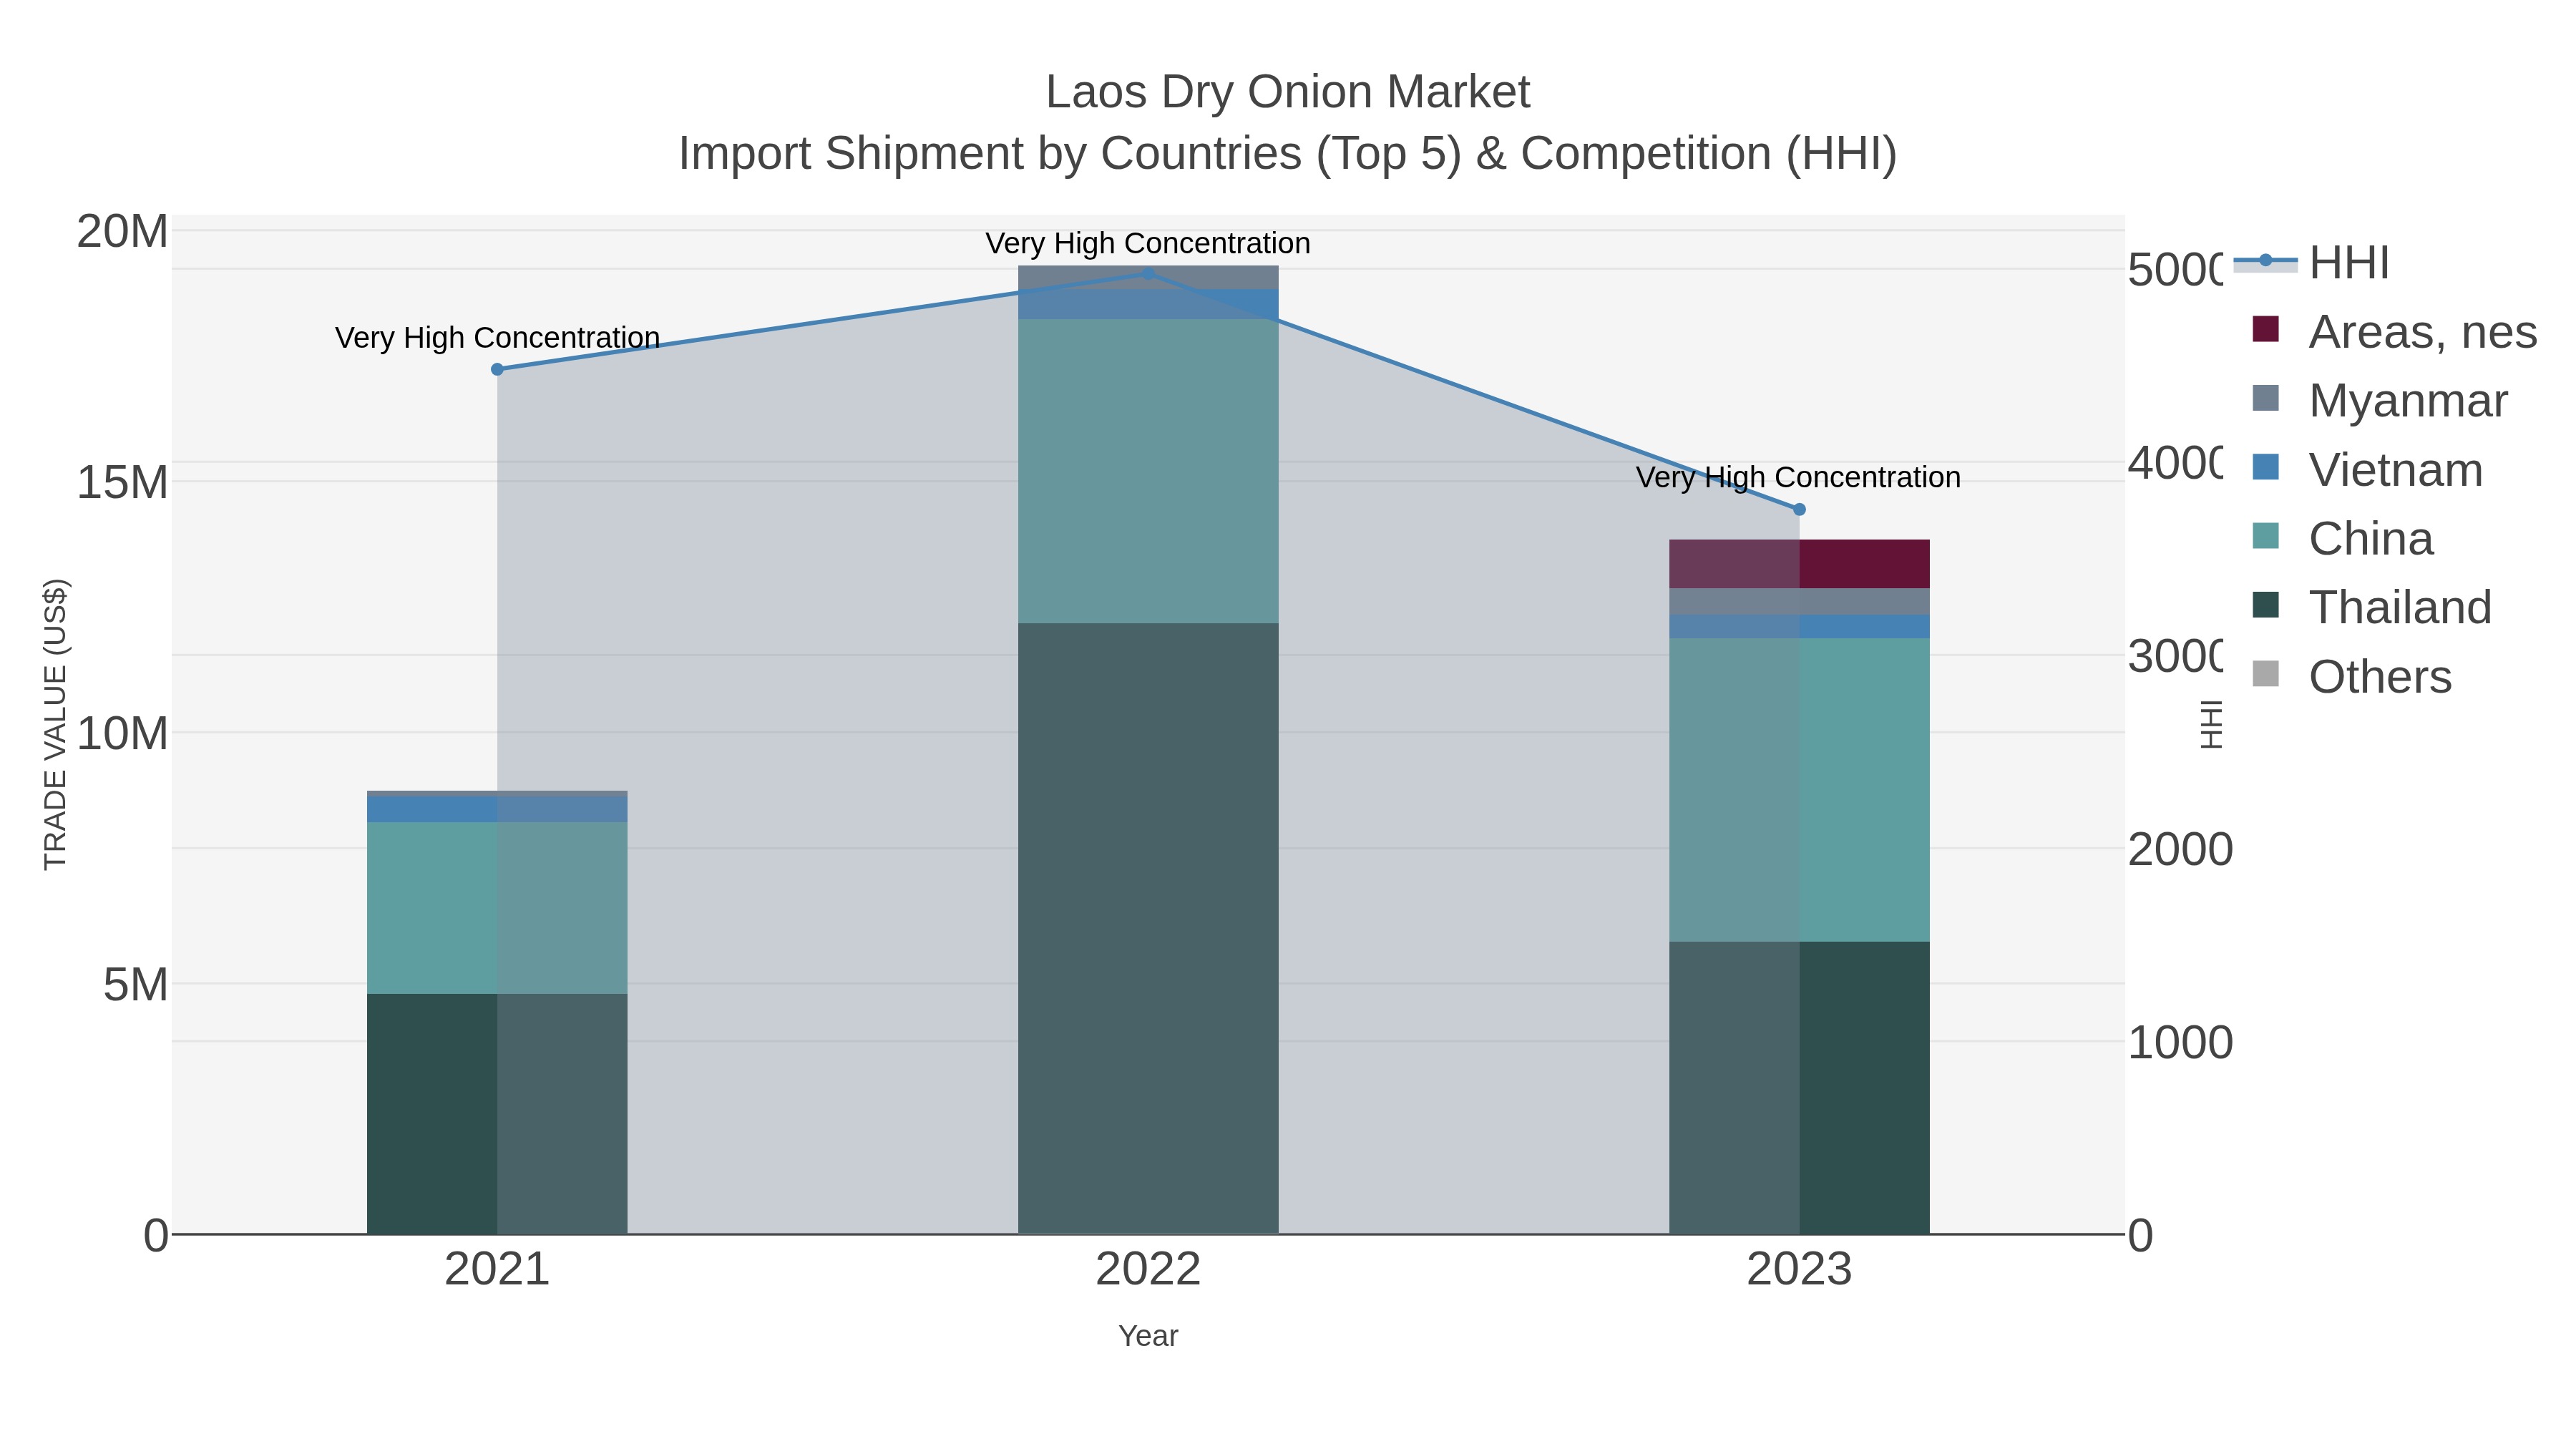The height and width of the screenshot is (1449, 2576).
Task: Click the 15M y-axis tick label
Action: (x=122, y=482)
